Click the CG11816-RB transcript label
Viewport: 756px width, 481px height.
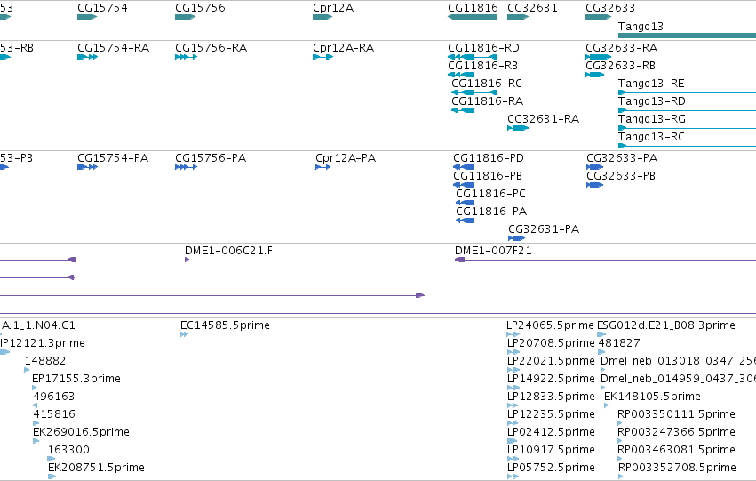482,66
